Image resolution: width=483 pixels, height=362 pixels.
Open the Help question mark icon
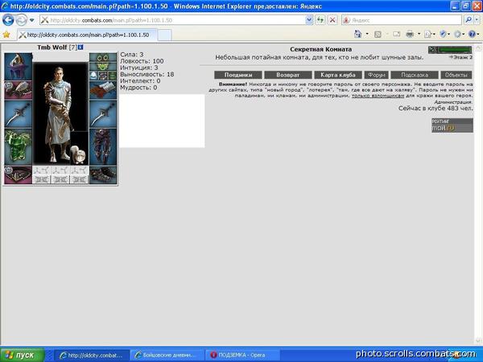(x=472, y=34)
